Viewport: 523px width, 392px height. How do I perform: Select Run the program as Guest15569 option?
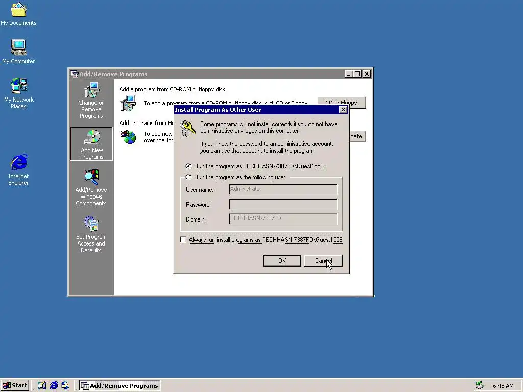click(x=188, y=166)
